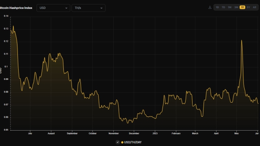Click the 0.05 y-axis value
The image size is (260, 146).
coord(6,130)
